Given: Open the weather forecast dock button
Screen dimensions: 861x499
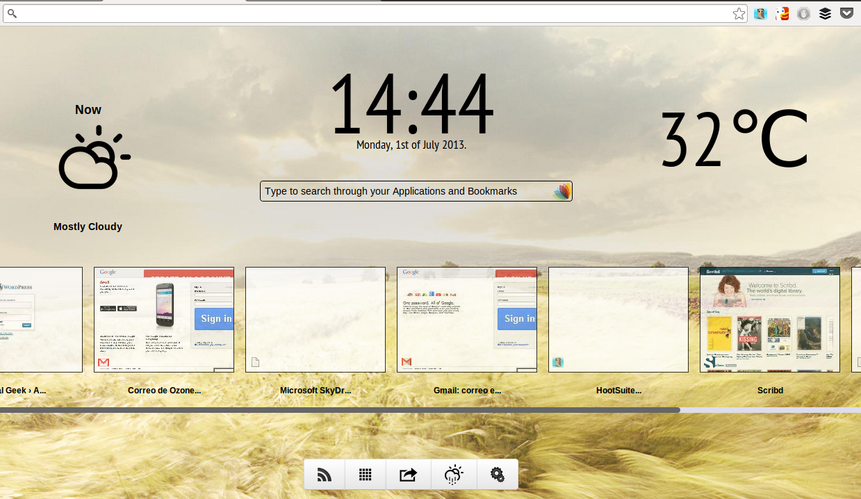Looking at the screenshot, I should 453,475.
